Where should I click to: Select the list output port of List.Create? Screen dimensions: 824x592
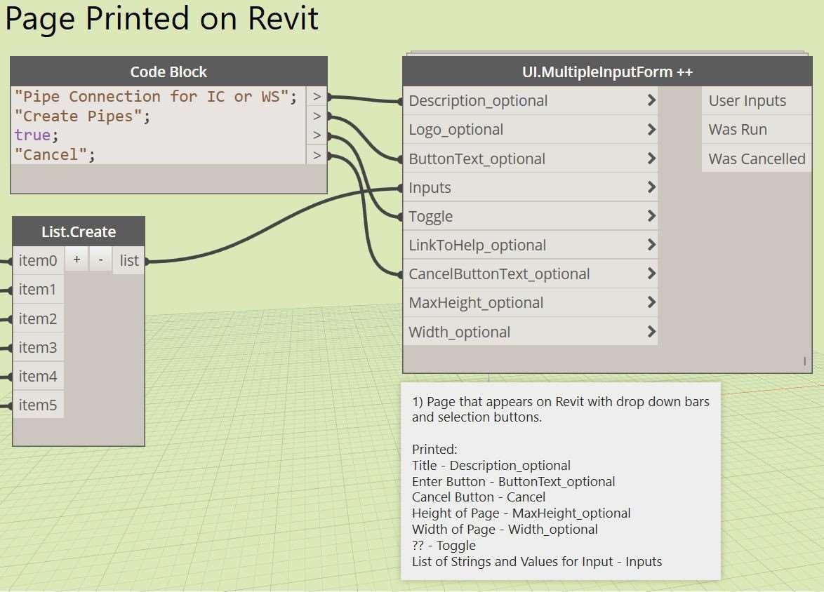[128, 260]
